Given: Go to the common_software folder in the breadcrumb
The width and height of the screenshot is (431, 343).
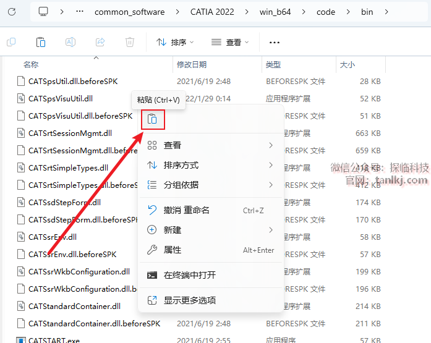Looking at the screenshot, I should pos(129,12).
